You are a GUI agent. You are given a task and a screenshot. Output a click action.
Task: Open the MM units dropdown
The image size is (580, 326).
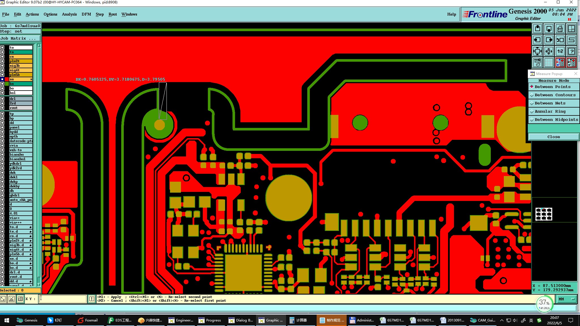(x=567, y=299)
